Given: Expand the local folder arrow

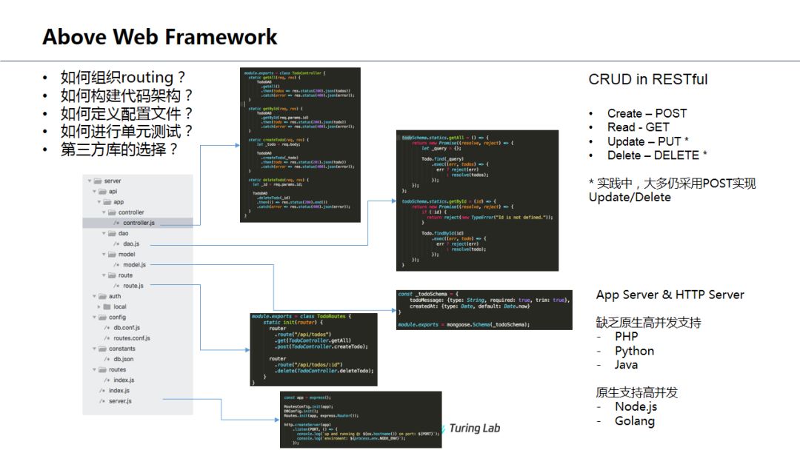Looking at the screenshot, I should click(99, 307).
